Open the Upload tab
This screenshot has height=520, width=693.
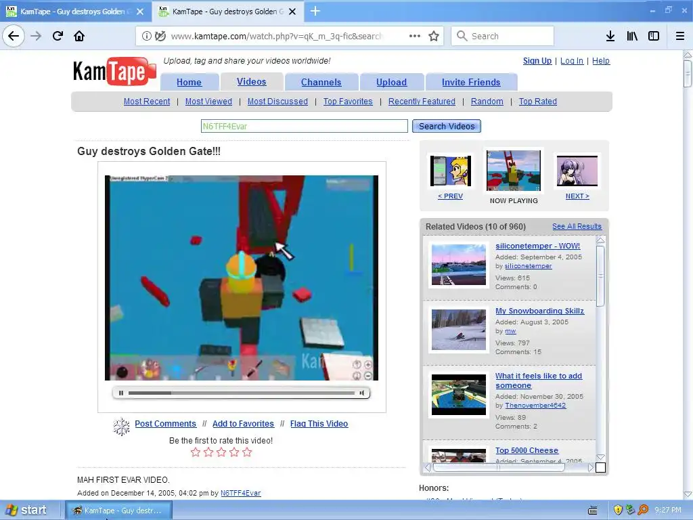(392, 82)
